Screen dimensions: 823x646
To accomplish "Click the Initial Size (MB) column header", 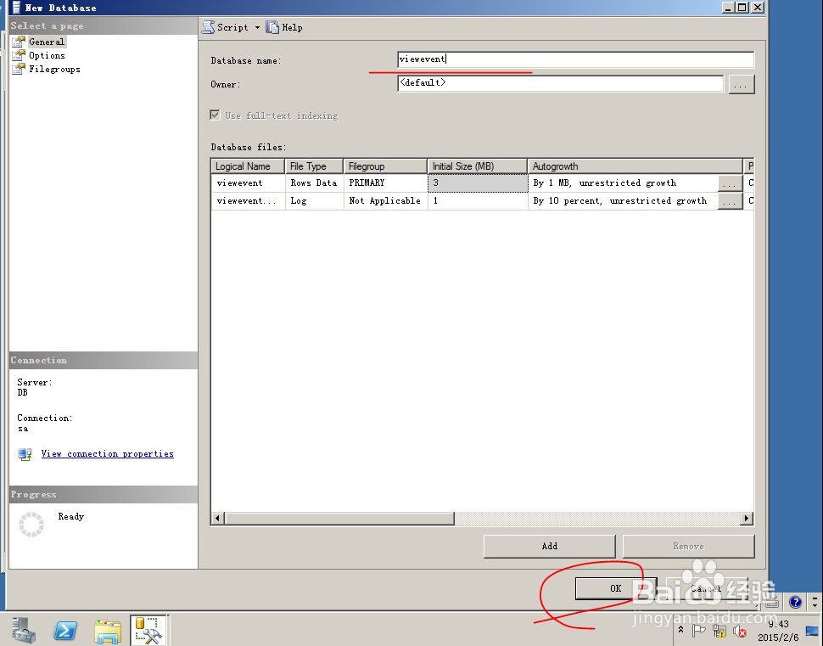I will coord(477,166).
